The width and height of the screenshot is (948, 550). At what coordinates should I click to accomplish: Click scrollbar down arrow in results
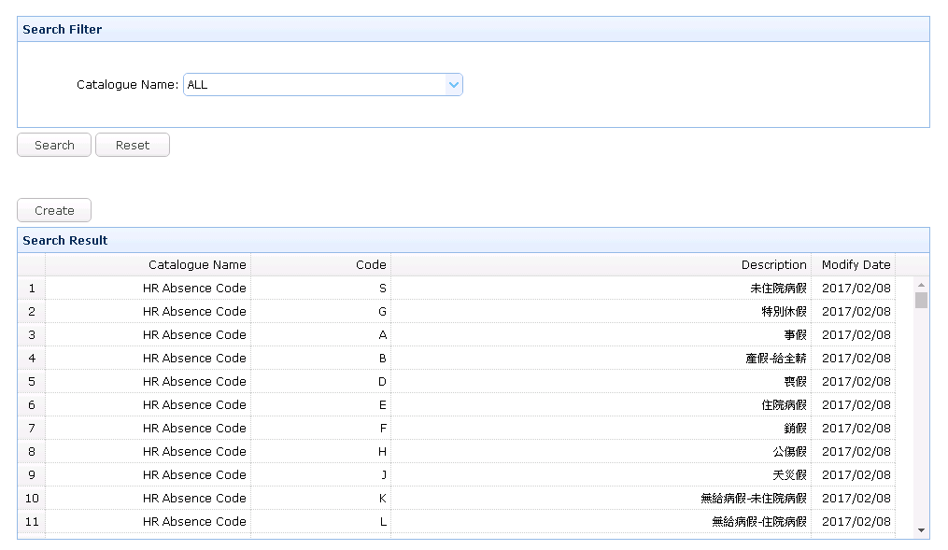922,530
